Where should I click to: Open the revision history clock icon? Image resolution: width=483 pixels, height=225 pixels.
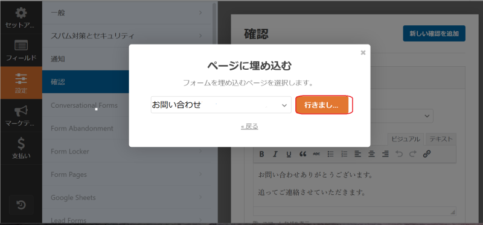(21, 205)
